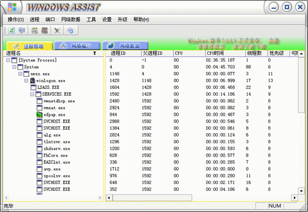Click the vmnetdhcp.exe window icon

tap(40, 101)
